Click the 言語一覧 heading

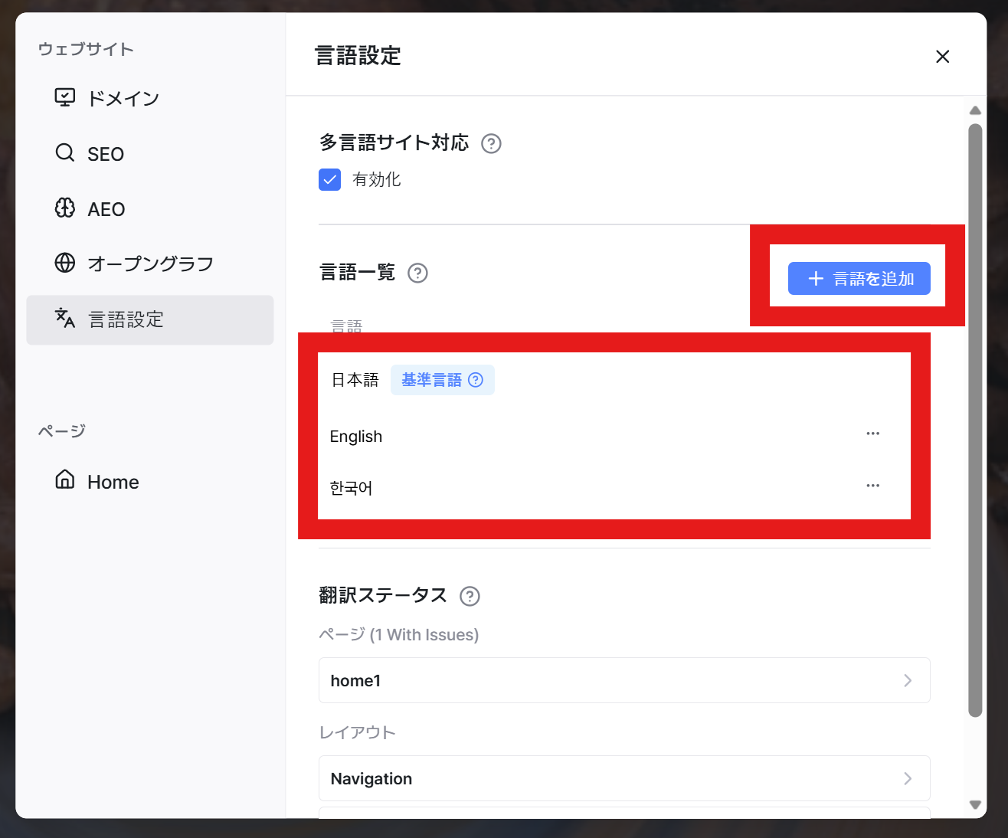point(357,272)
